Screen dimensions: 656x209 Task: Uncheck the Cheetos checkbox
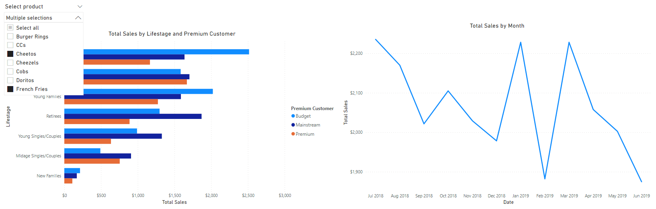click(x=10, y=54)
